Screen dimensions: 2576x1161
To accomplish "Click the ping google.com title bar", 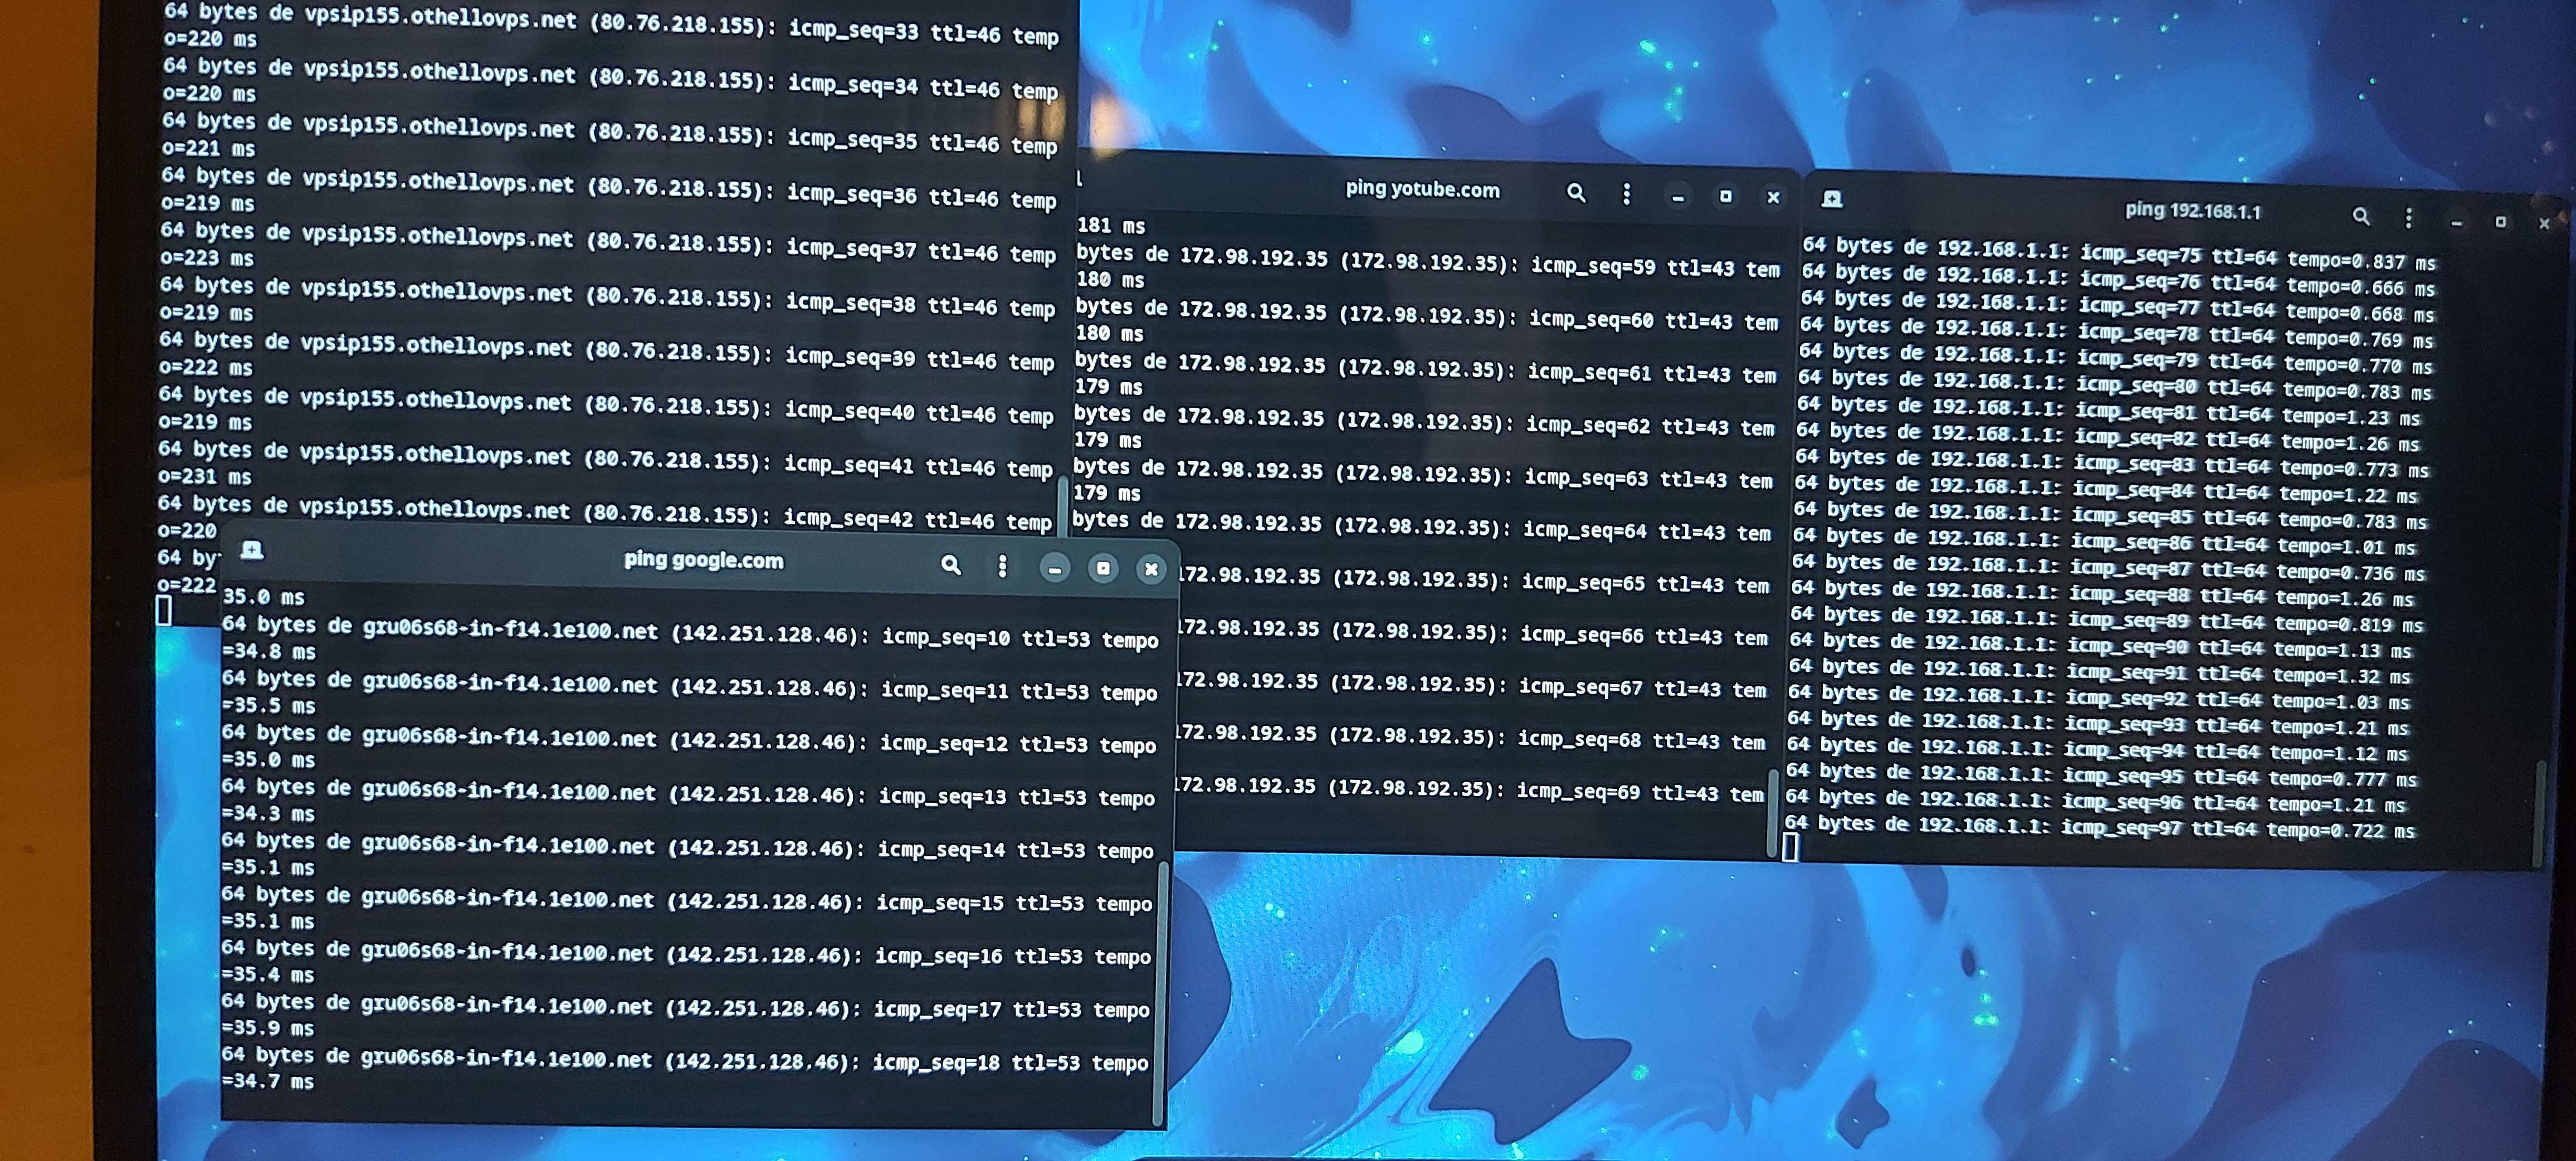I will point(703,560).
